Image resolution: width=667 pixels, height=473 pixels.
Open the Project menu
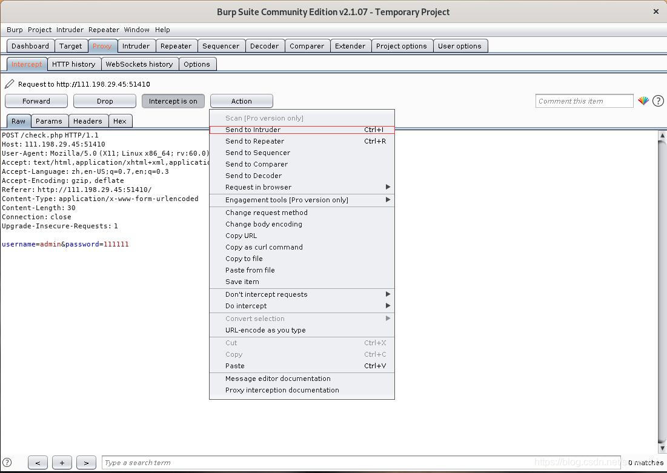coord(39,30)
